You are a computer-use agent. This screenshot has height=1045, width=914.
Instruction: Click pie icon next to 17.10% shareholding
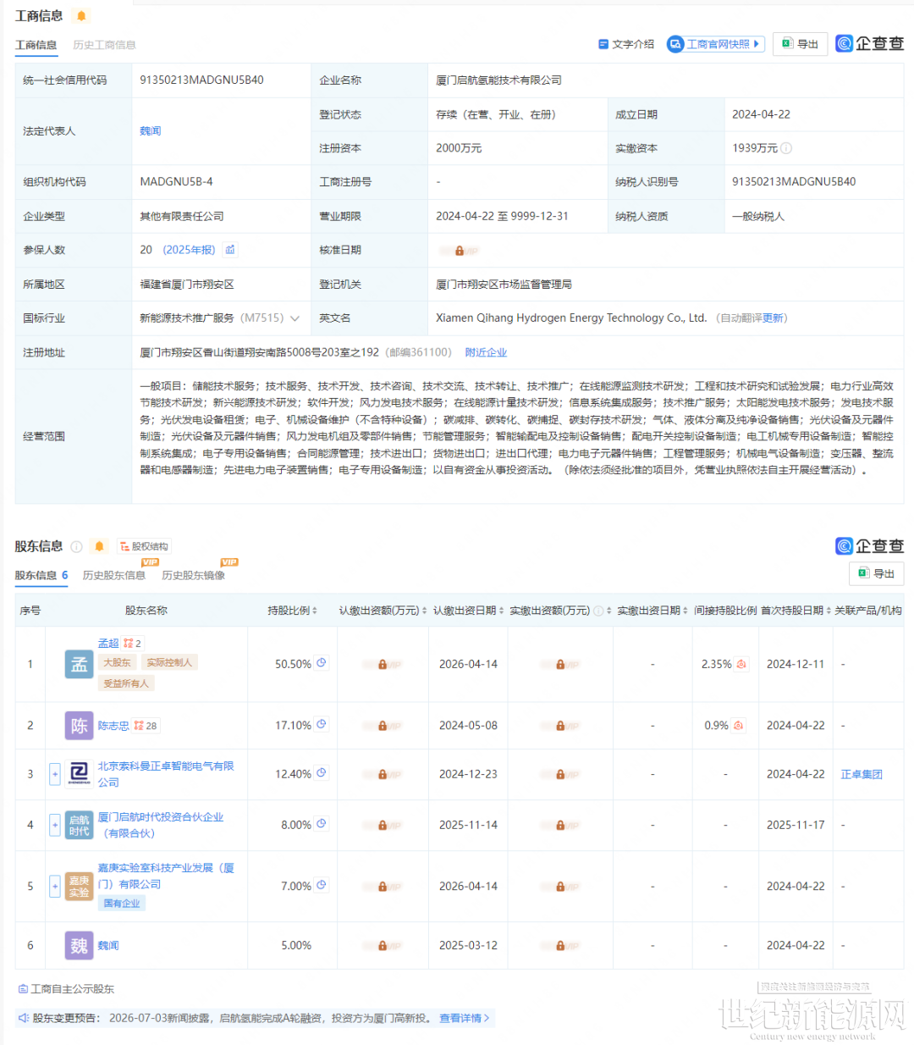322,725
